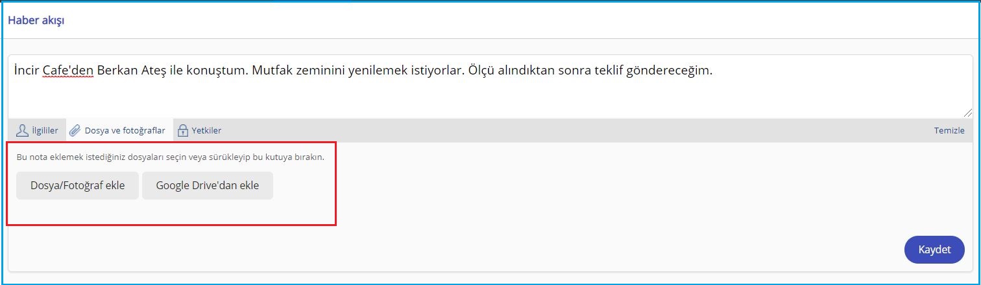Click the misspelled word Cafe'den
Viewport: 981px width, 285px height.
tap(69, 71)
